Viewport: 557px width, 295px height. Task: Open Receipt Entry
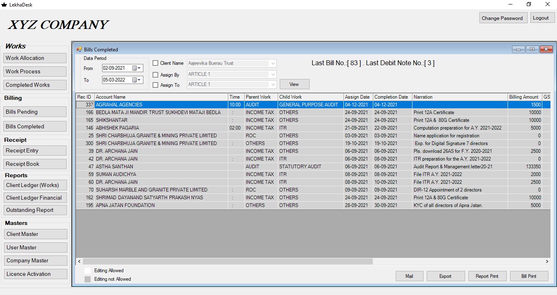[35, 150]
